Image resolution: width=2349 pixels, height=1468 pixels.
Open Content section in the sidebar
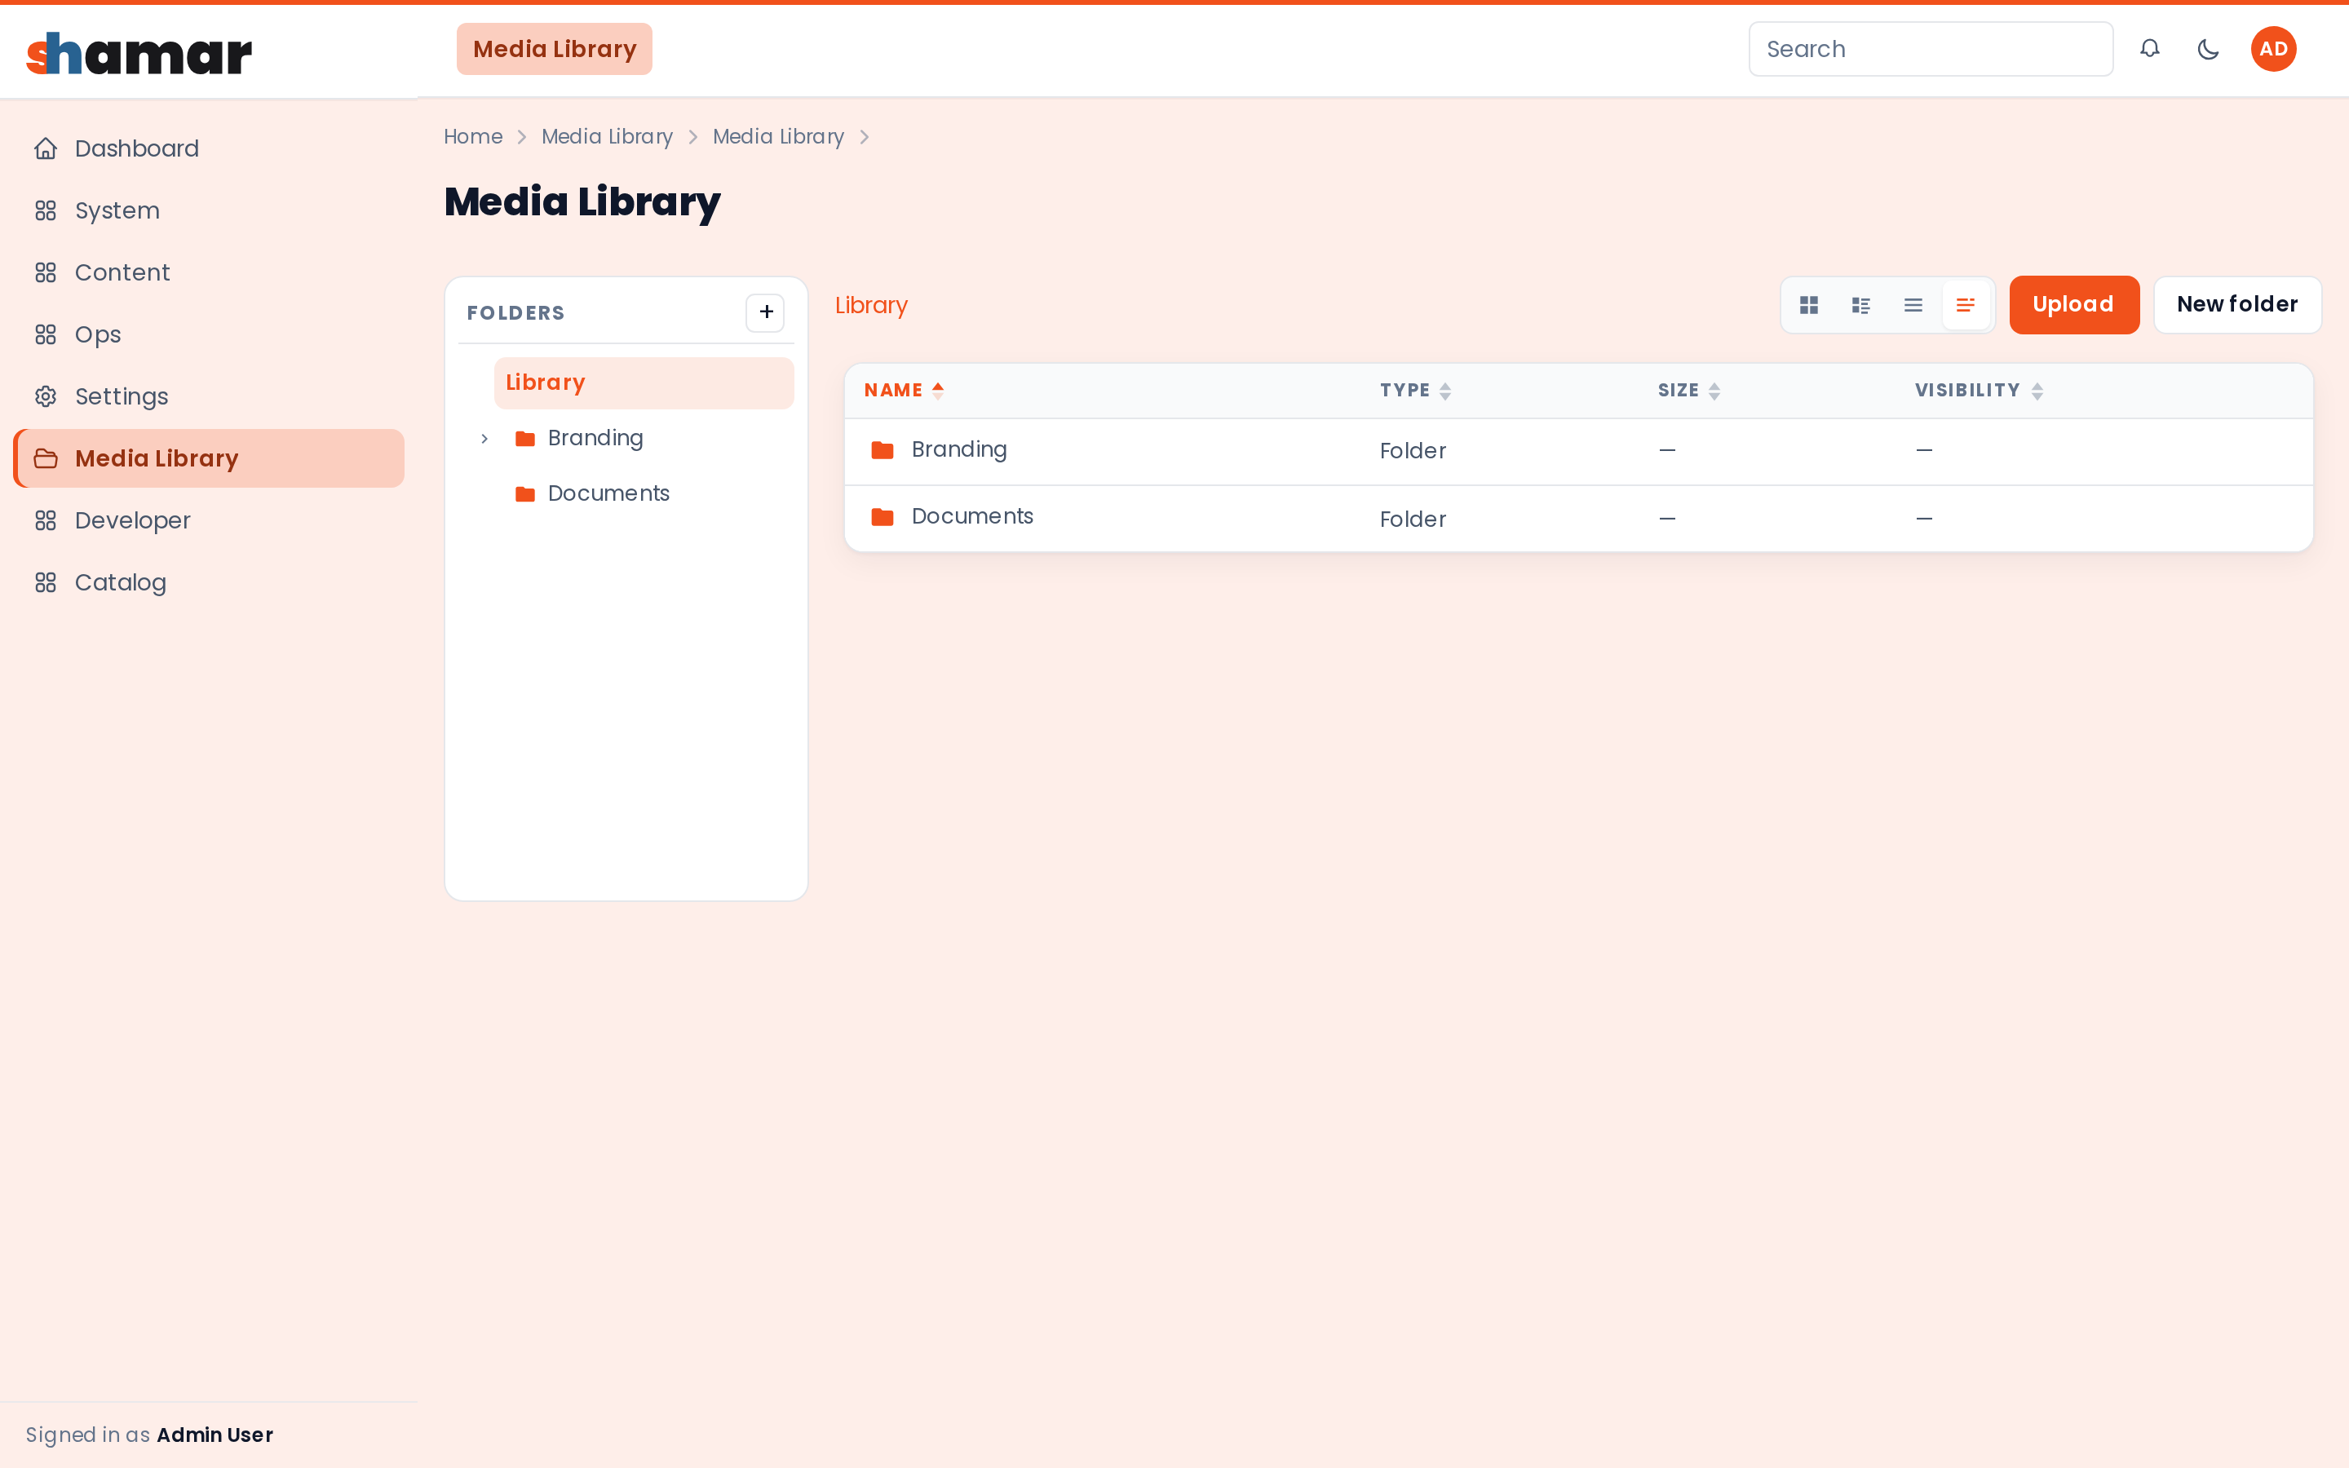[209, 273]
